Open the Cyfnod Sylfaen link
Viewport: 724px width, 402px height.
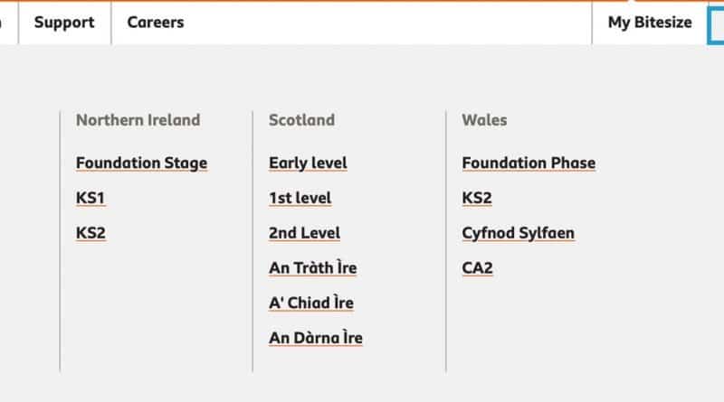coord(518,233)
